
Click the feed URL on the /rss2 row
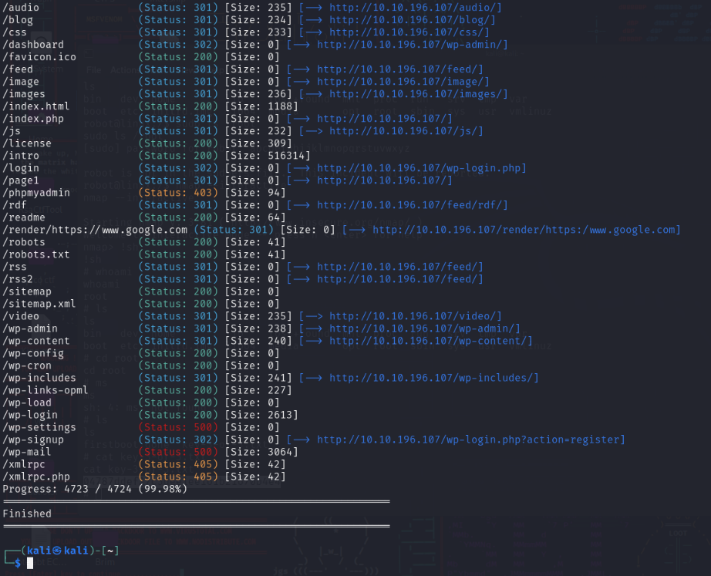coord(398,279)
